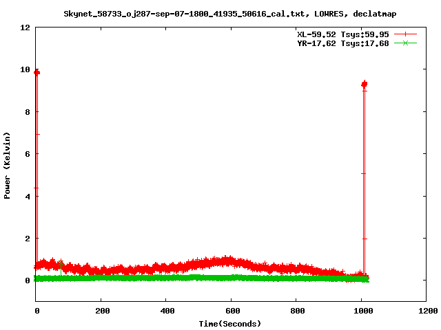Click the plot title text at top

(229, 14)
